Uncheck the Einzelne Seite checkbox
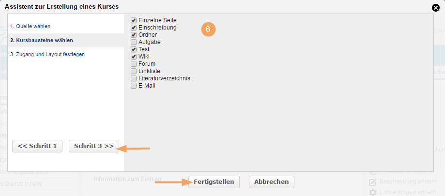The image size is (445, 196). tap(134, 20)
